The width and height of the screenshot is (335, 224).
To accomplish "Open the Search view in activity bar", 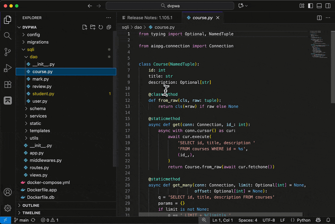I will click(x=8, y=36).
